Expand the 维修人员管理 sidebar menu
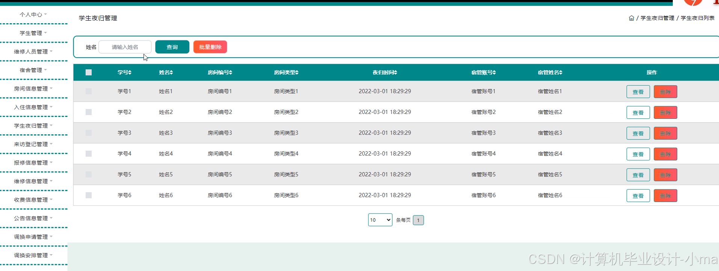Screen dimensions: 719x271 coord(33,51)
